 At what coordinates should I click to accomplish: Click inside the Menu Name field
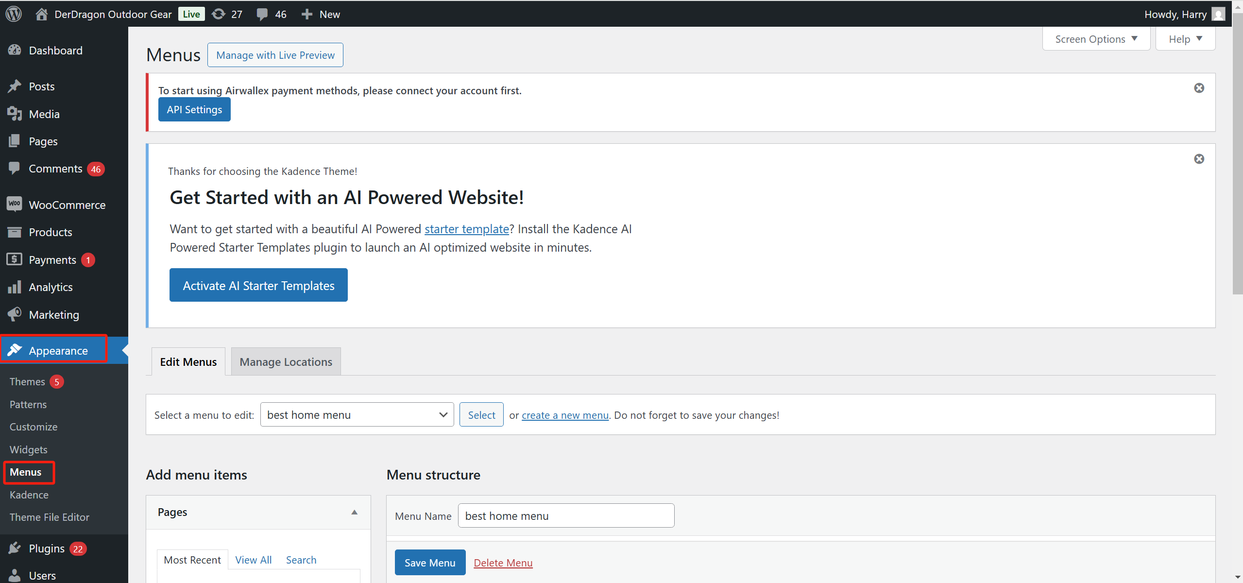coord(565,515)
